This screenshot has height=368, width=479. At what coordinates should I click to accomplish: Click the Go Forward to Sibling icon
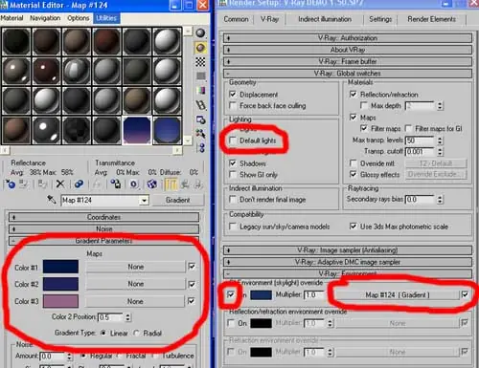tap(197, 184)
